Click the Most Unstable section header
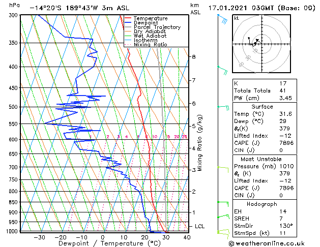This screenshot has height=247, width=320. (x=255, y=159)
